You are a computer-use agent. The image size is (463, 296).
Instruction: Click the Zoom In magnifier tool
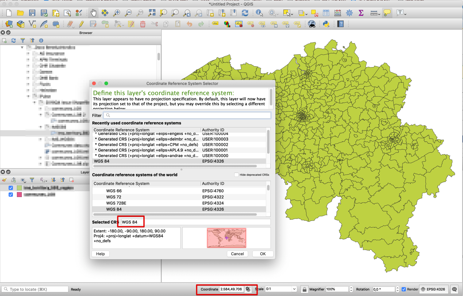point(117,13)
